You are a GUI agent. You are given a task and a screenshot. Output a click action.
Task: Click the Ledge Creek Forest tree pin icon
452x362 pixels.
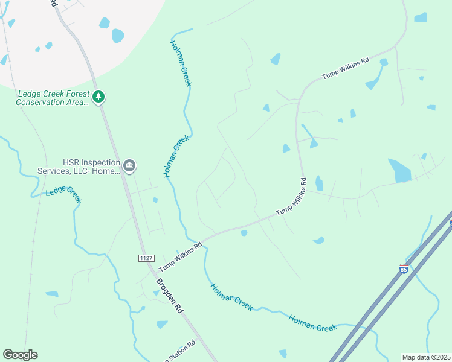click(98, 97)
